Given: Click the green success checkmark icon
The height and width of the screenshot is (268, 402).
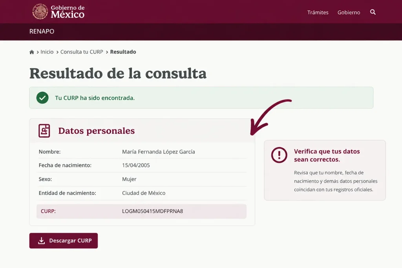Looking at the screenshot, I should point(42,98).
